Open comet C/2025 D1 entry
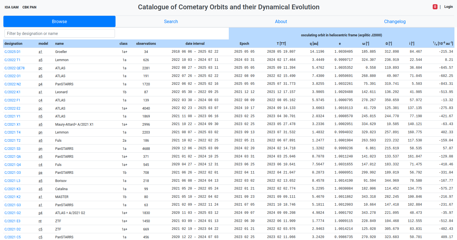Viewport: 457px width, 240px height. pyautogui.click(x=12, y=52)
